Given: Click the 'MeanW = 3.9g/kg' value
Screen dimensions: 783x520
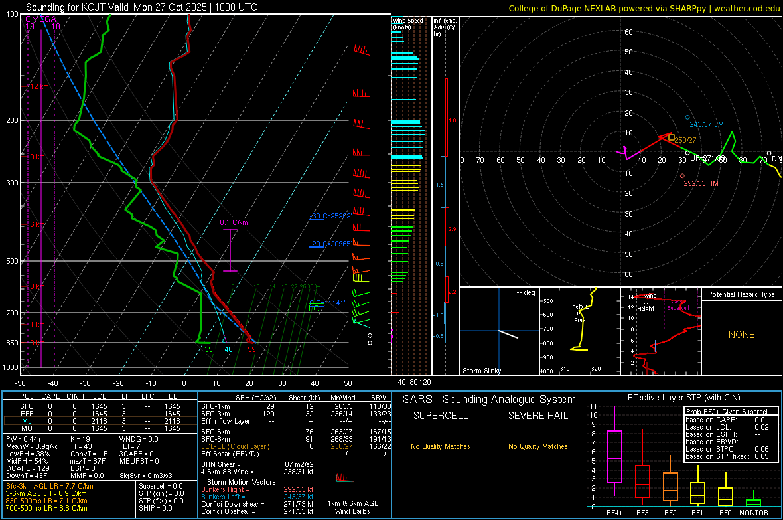Looking at the screenshot, I should 32,446.
